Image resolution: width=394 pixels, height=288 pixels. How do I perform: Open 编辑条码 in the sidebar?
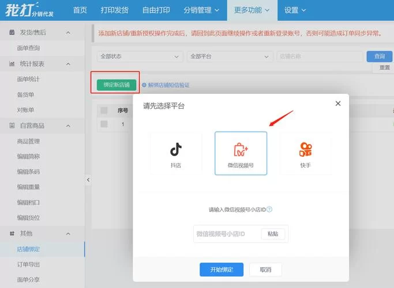28,172
